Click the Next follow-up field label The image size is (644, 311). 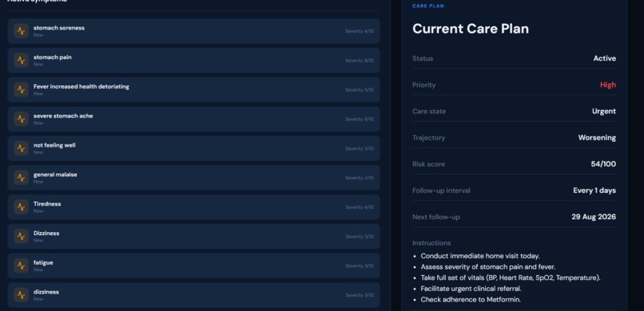pos(435,217)
